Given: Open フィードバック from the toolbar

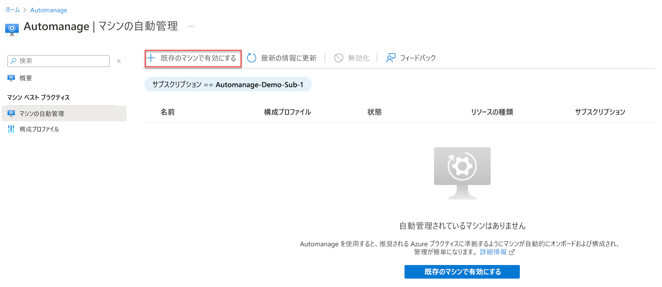Looking at the screenshot, I should point(411,58).
